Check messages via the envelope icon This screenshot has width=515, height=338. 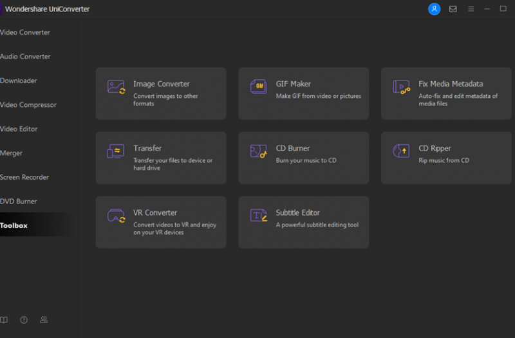[453, 9]
